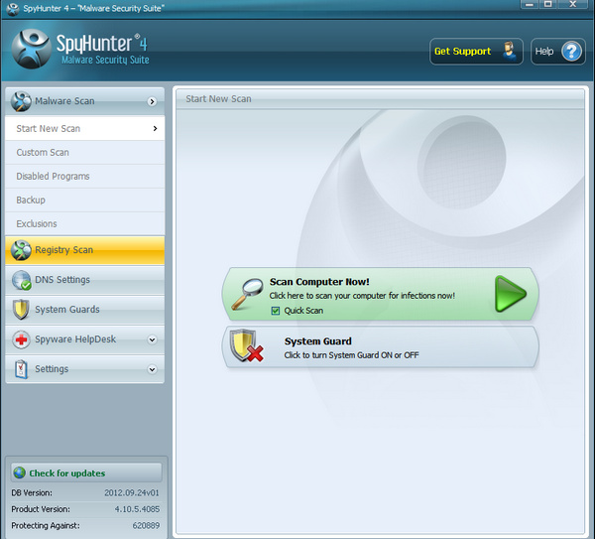Image resolution: width=595 pixels, height=539 pixels.
Task: Open Custom Scan from sidebar
Action: [x=43, y=153]
